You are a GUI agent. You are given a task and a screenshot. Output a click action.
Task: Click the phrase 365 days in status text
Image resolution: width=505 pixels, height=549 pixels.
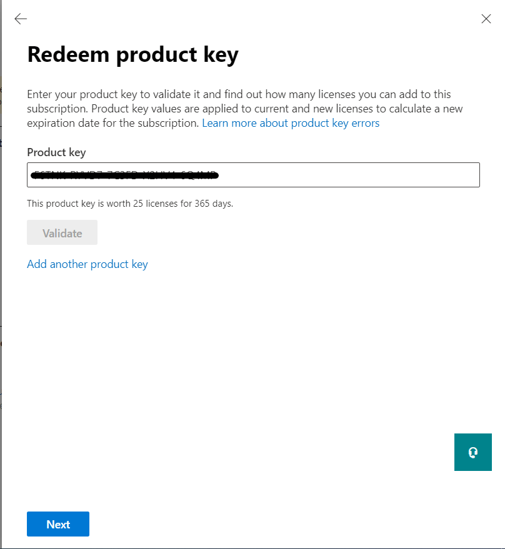tap(213, 204)
